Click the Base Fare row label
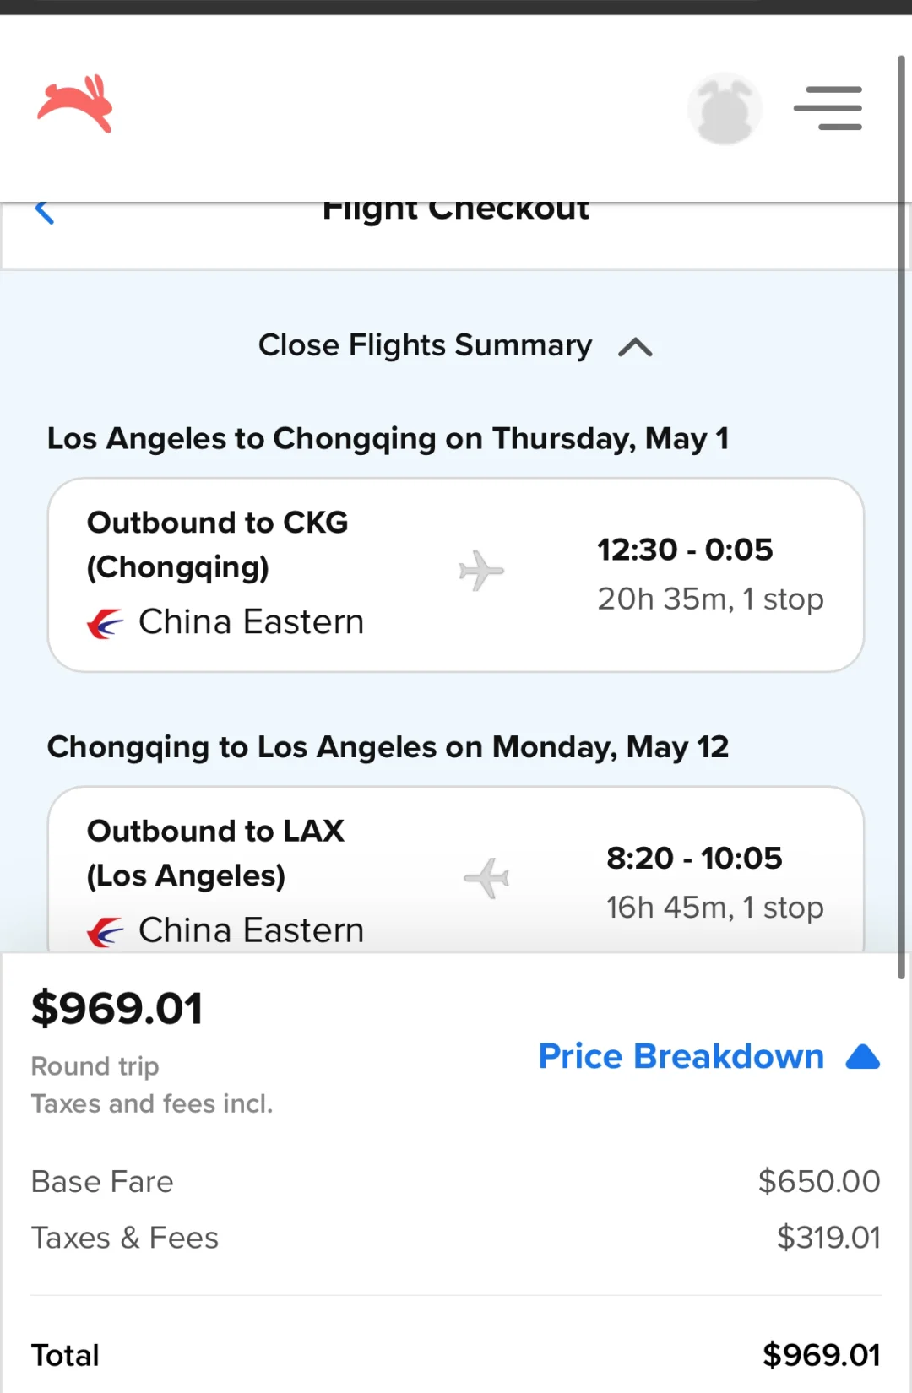This screenshot has height=1393, width=912. (102, 1181)
